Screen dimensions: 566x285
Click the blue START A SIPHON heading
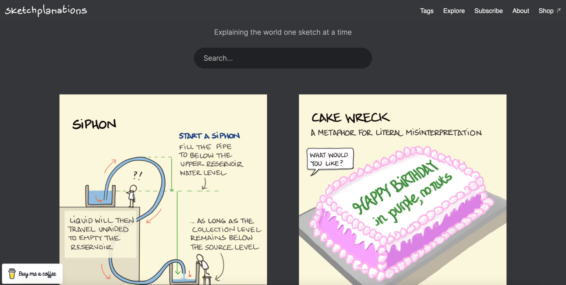coord(209,136)
